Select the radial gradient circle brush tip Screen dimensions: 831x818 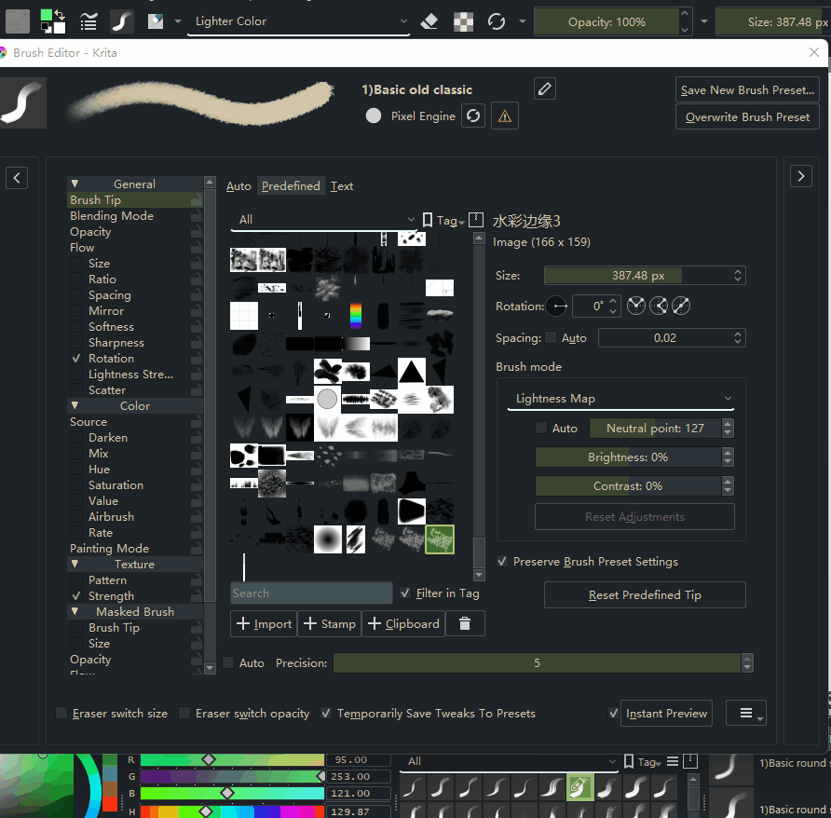coord(328,539)
